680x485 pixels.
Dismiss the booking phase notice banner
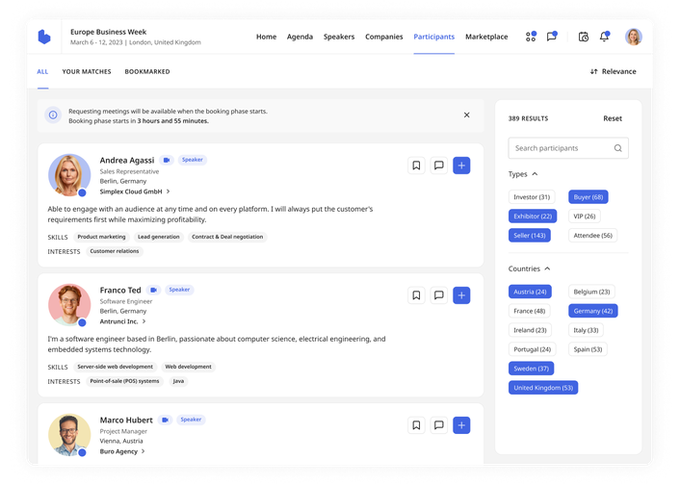coord(467,115)
